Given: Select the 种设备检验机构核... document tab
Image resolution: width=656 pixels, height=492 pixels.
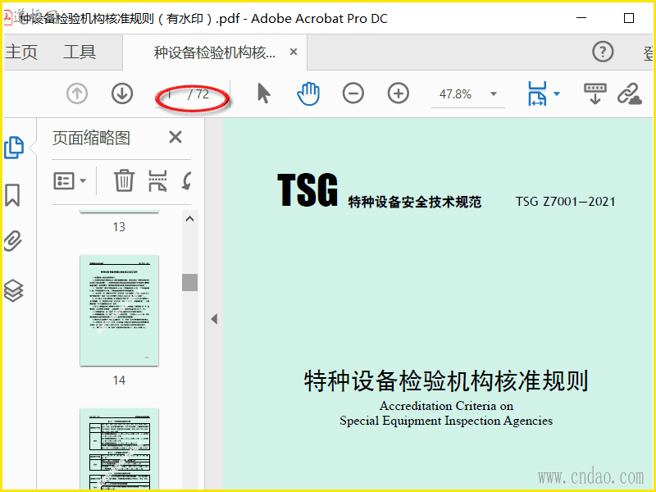Looking at the screenshot, I should click(x=215, y=52).
